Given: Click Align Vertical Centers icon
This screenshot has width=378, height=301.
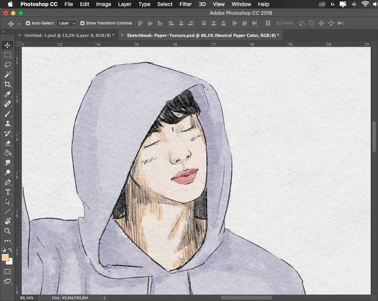Looking at the screenshot, I should coord(150,23).
